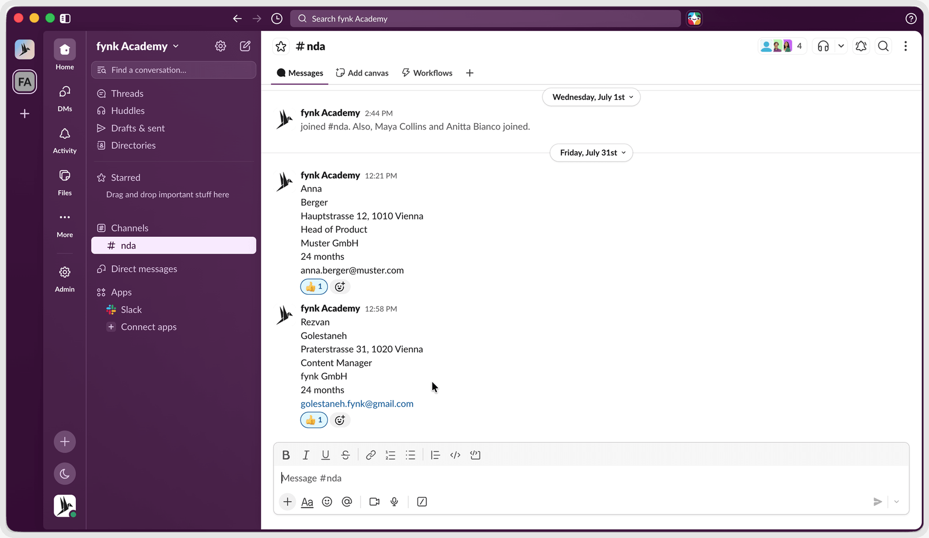Start a bulleted list
The height and width of the screenshot is (538, 929).
(x=410, y=455)
